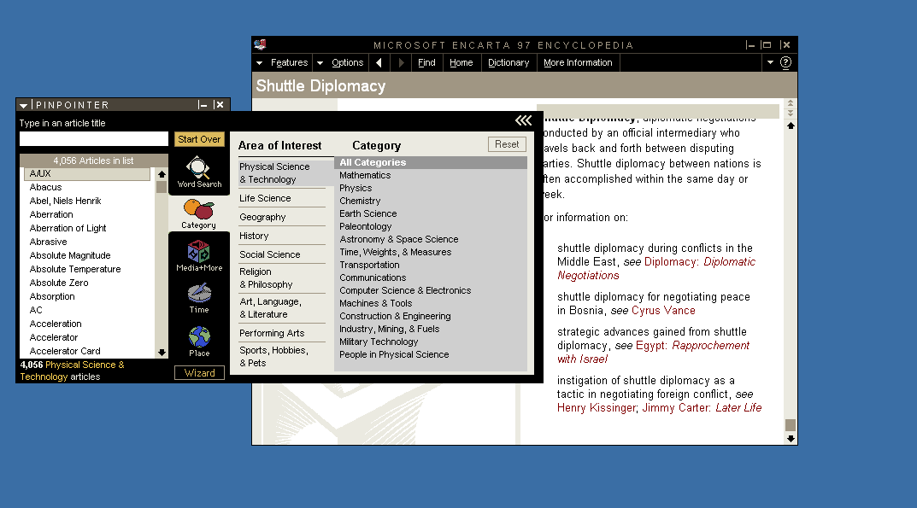917x508 pixels.
Task: Go back with the left arrow in Encarta
Action: point(379,62)
